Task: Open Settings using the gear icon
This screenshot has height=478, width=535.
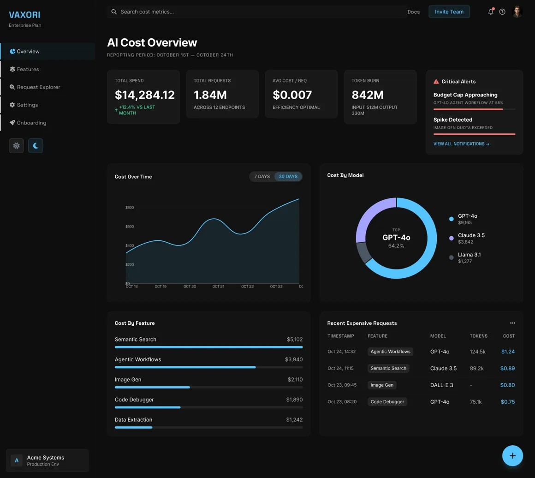Action: (x=12, y=105)
